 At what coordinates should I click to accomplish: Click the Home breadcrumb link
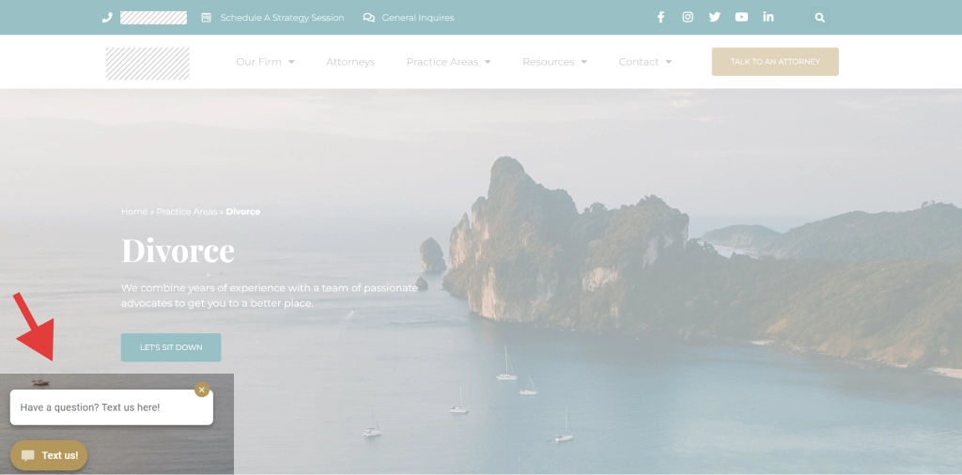[x=134, y=211]
